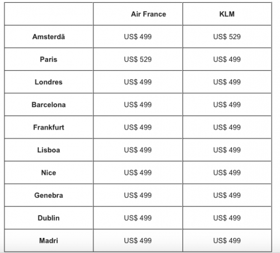Click the KLM column header
Screen dimensions: 280x253
click(227, 14)
